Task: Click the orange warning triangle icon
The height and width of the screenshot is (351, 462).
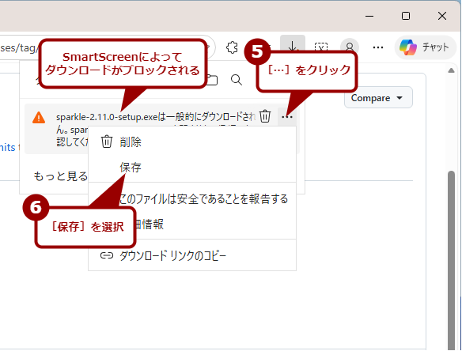Action: tap(39, 118)
